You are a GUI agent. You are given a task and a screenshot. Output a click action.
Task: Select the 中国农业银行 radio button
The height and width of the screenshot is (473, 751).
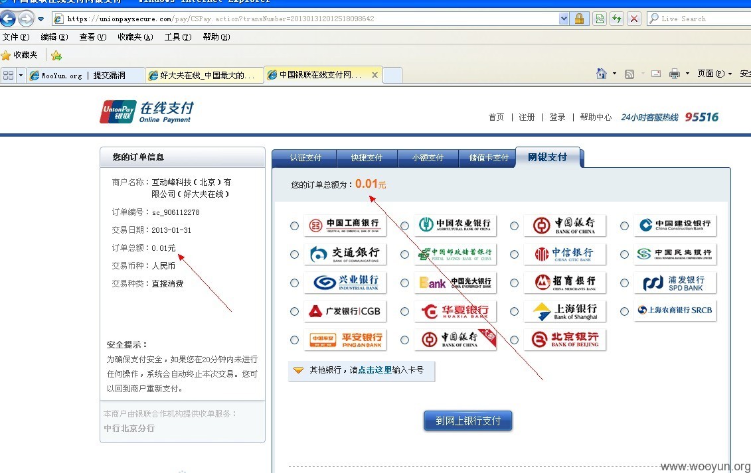coord(404,226)
